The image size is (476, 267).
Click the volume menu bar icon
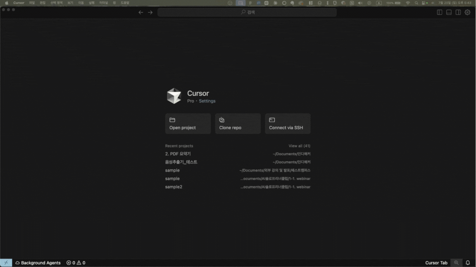pyautogui.click(x=360, y=3)
